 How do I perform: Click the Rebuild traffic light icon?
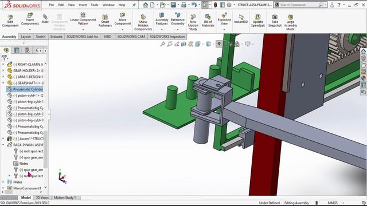tap(216, 5)
